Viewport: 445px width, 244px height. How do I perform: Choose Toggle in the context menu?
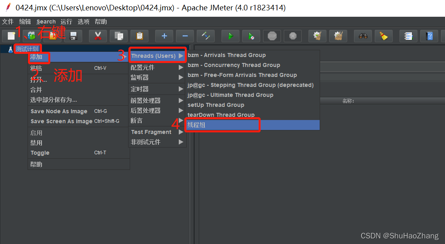79,152
